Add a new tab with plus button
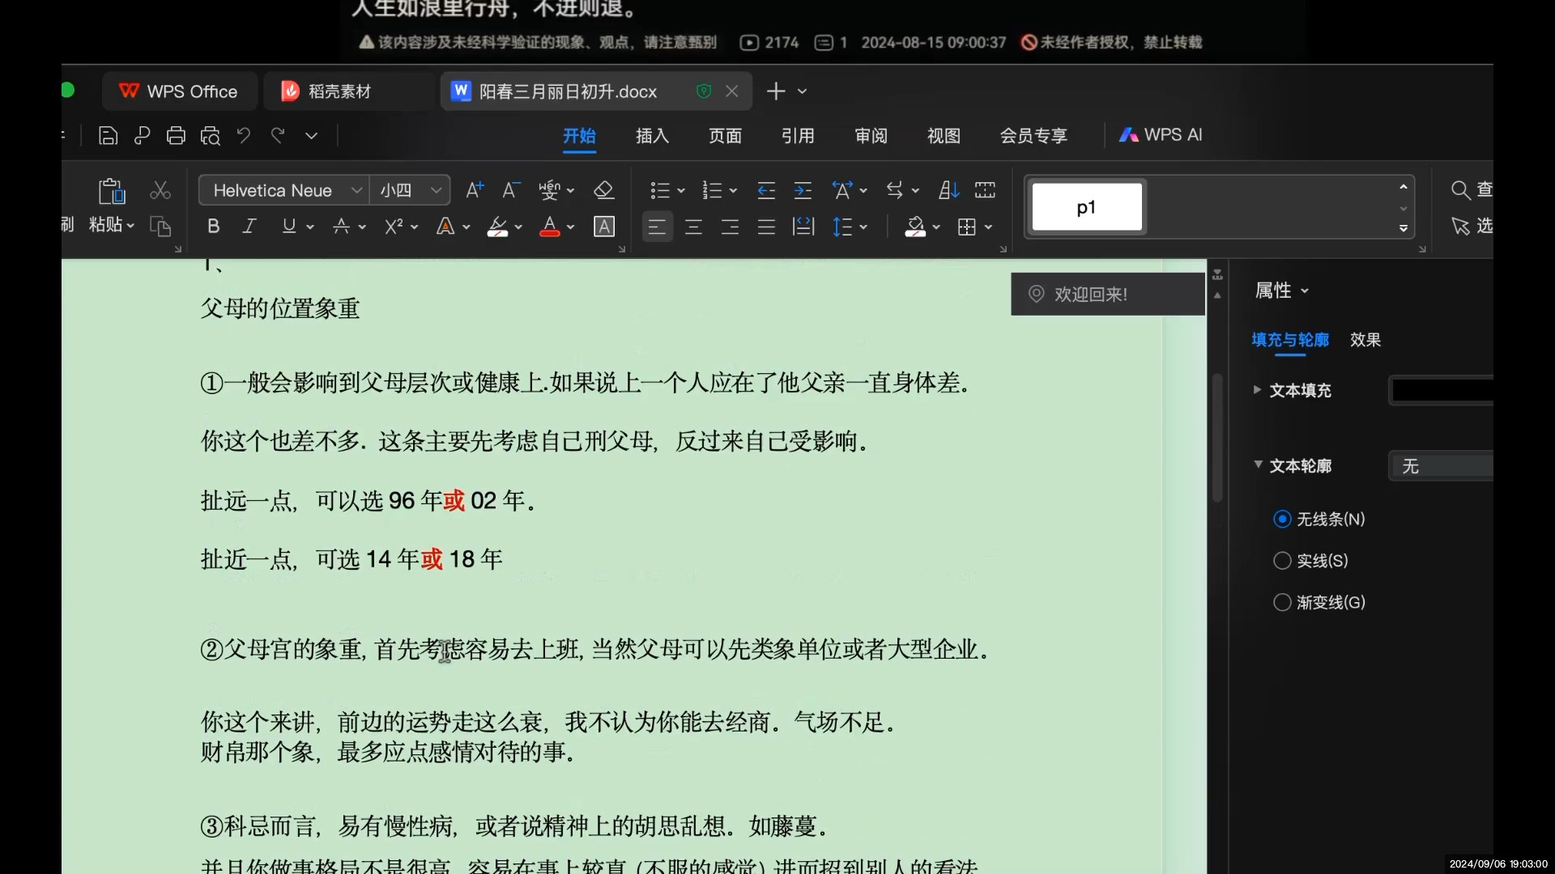1555x874 pixels. 776,91
